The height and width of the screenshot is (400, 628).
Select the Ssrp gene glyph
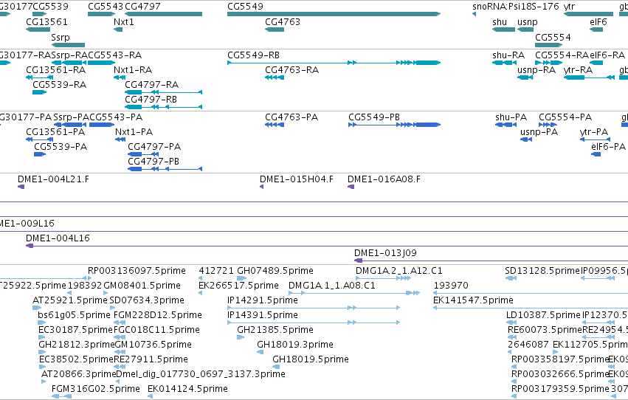tap(68, 45)
